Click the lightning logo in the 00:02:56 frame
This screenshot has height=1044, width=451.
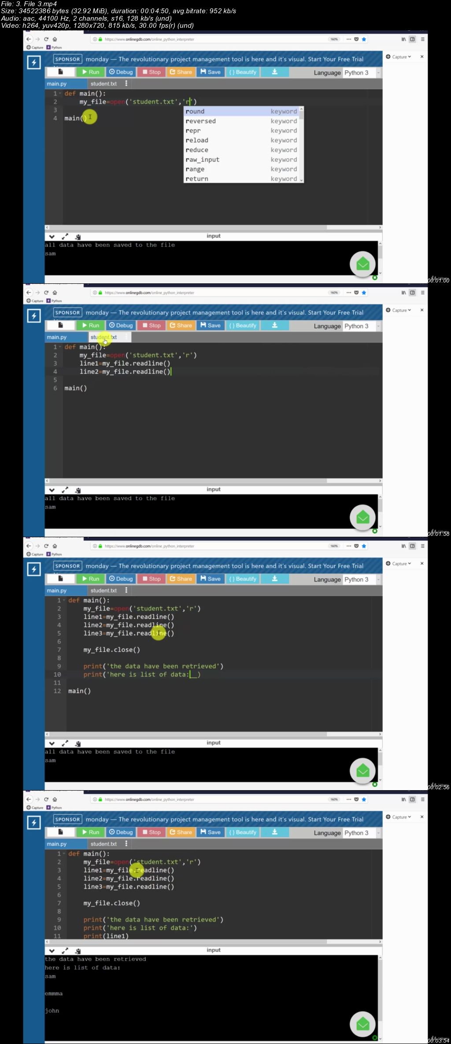34,569
